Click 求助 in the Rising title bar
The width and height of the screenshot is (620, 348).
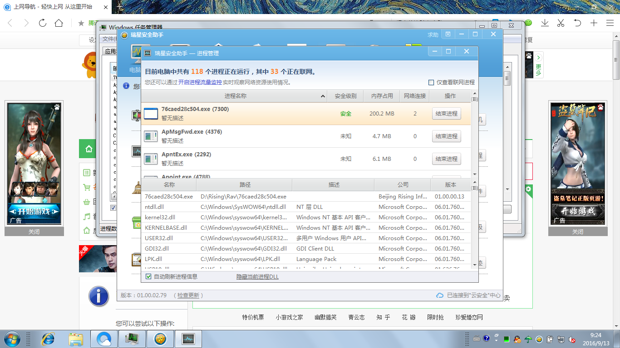pyautogui.click(x=433, y=35)
